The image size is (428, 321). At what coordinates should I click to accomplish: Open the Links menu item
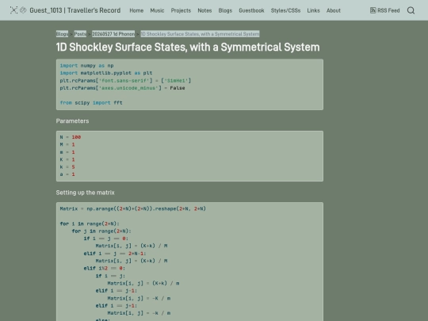coord(313,10)
